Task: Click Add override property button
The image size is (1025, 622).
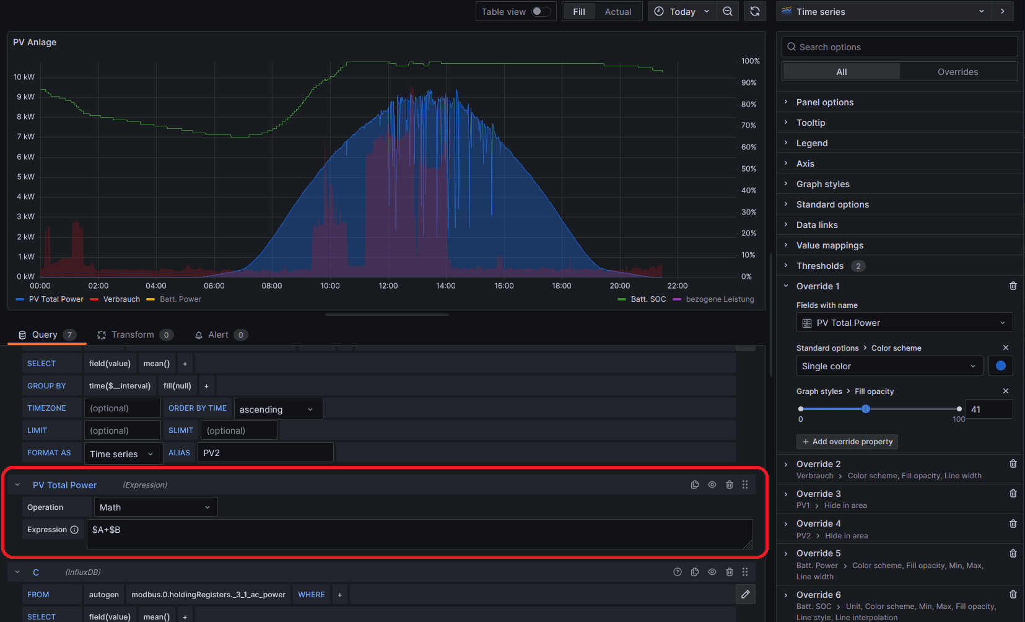Action: point(847,441)
